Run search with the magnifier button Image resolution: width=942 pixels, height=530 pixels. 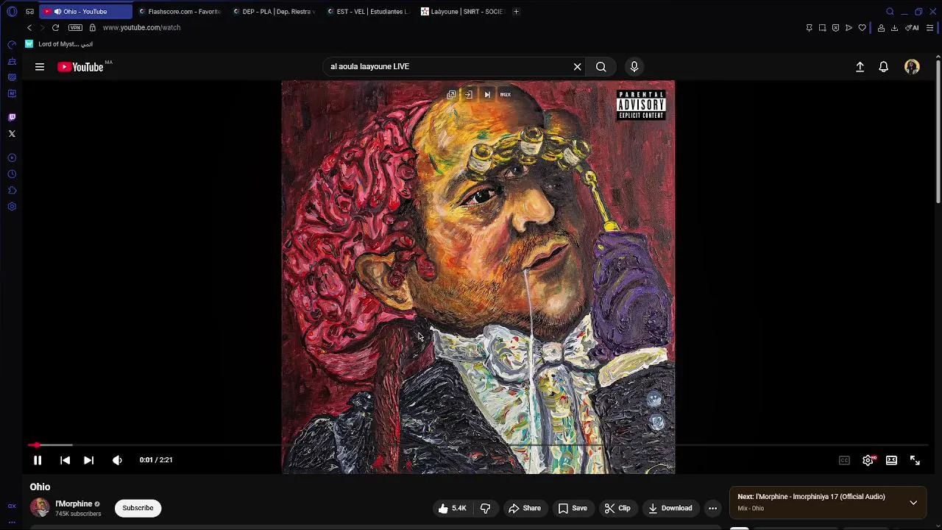tap(601, 67)
